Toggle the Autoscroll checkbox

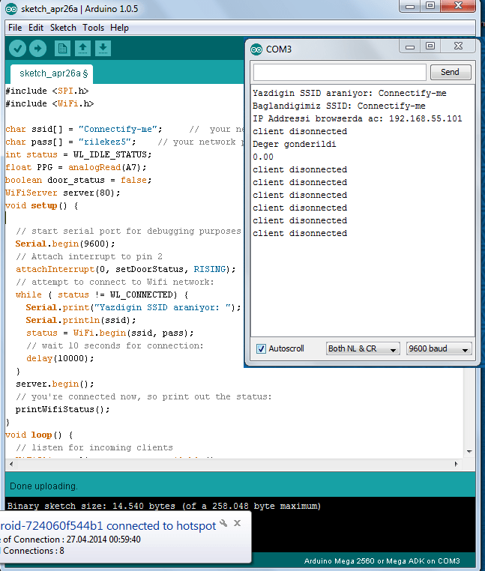pos(262,349)
